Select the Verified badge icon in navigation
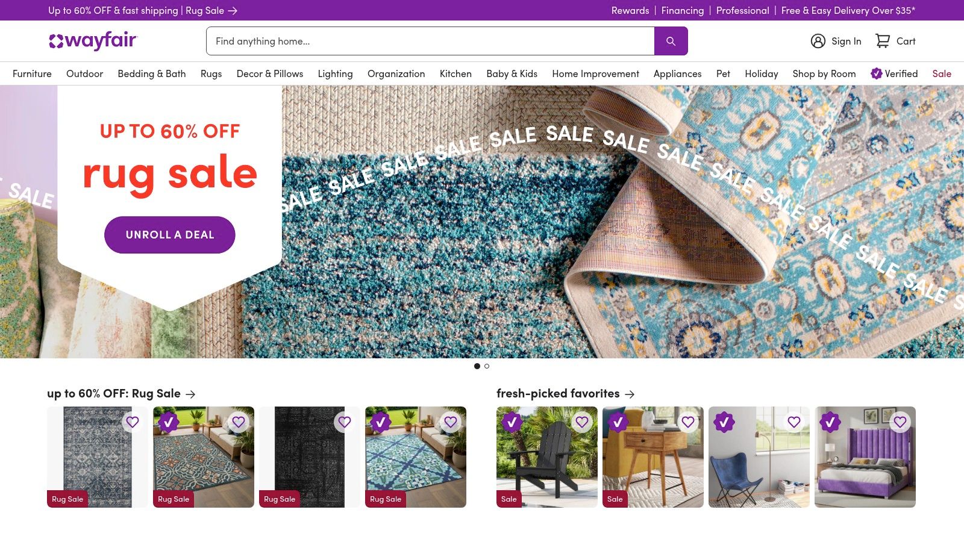This screenshot has height=542, width=964. point(875,73)
